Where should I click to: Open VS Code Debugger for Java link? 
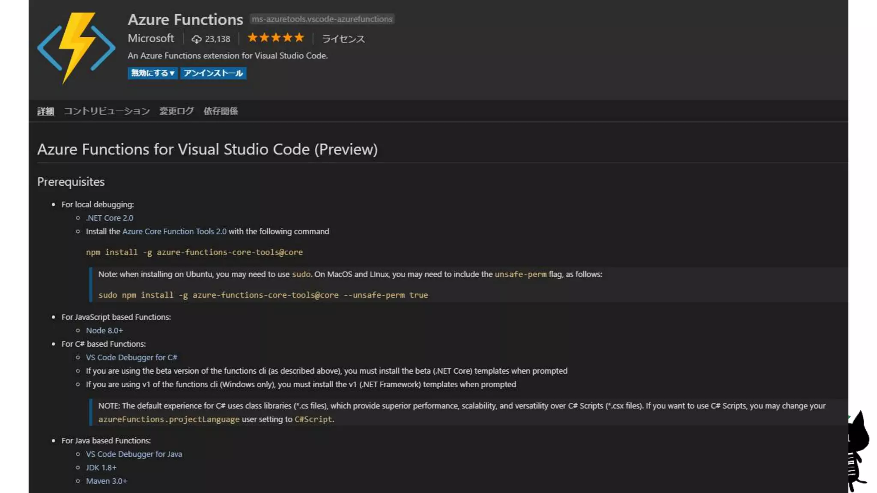(x=134, y=454)
